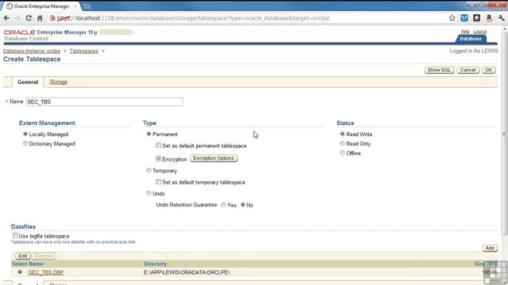The height and width of the screenshot is (285, 508).
Task: Click the Cancel button
Action: coord(468,70)
